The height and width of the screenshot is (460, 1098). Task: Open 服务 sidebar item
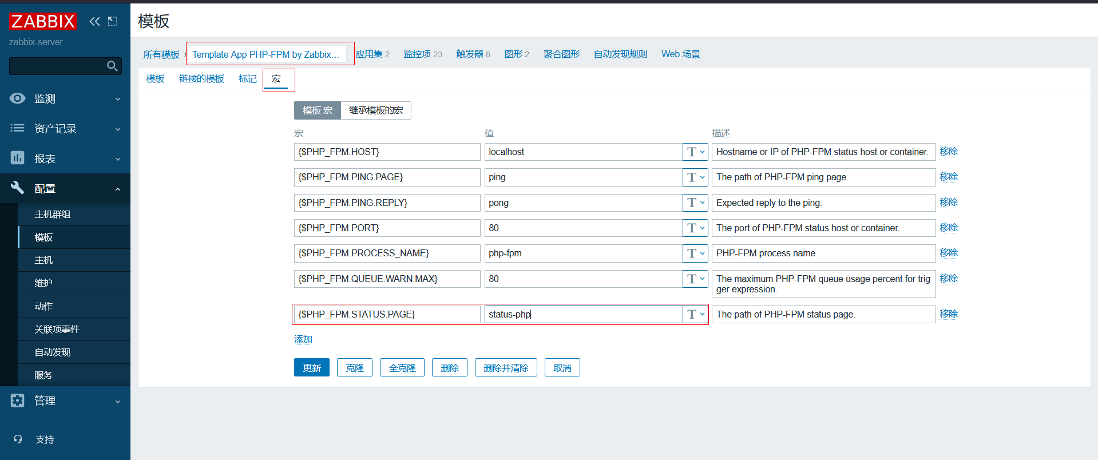[x=74, y=375]
